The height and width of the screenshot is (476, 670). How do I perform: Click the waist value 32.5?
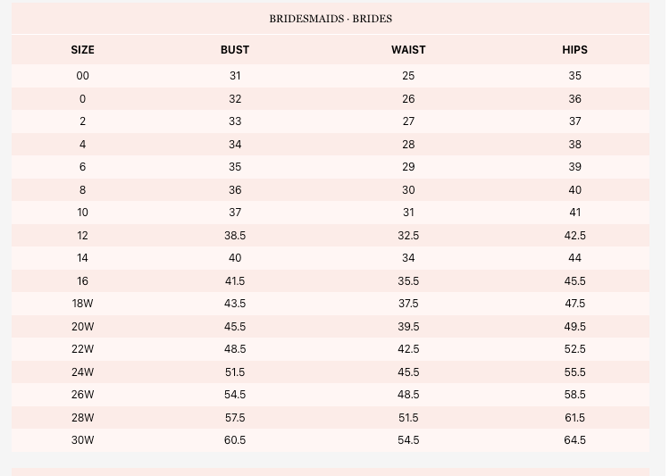408,236
